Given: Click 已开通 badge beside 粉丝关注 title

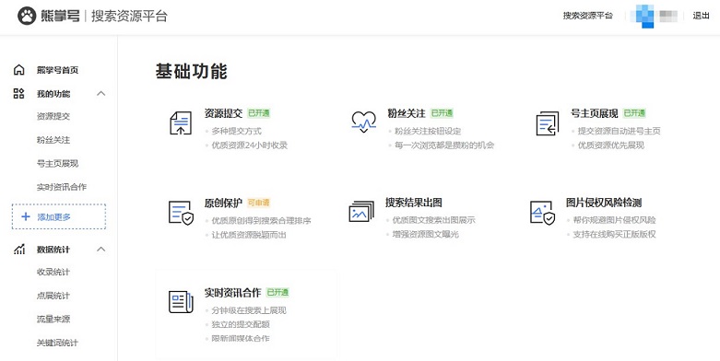Looking at the screenshot, I should click(x=442, y=113).
